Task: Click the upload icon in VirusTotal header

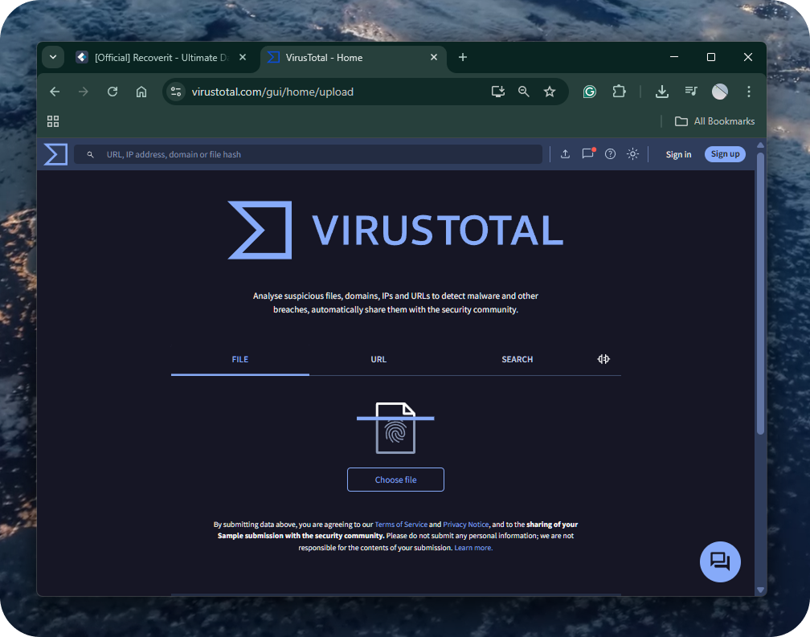Action: (x=565, y=154)
